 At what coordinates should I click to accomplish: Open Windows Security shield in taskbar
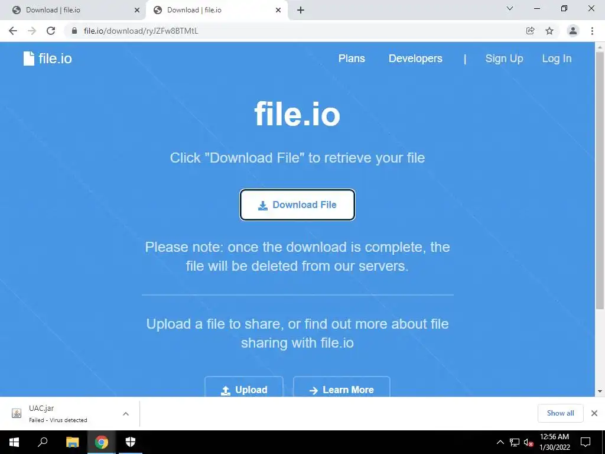coord(131,442)
